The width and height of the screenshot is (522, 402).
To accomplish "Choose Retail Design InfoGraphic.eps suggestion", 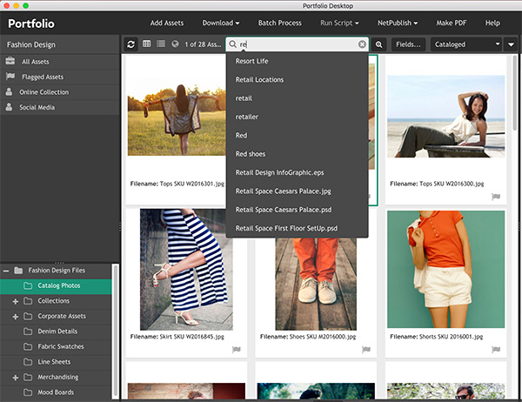I will click(297, 172).
